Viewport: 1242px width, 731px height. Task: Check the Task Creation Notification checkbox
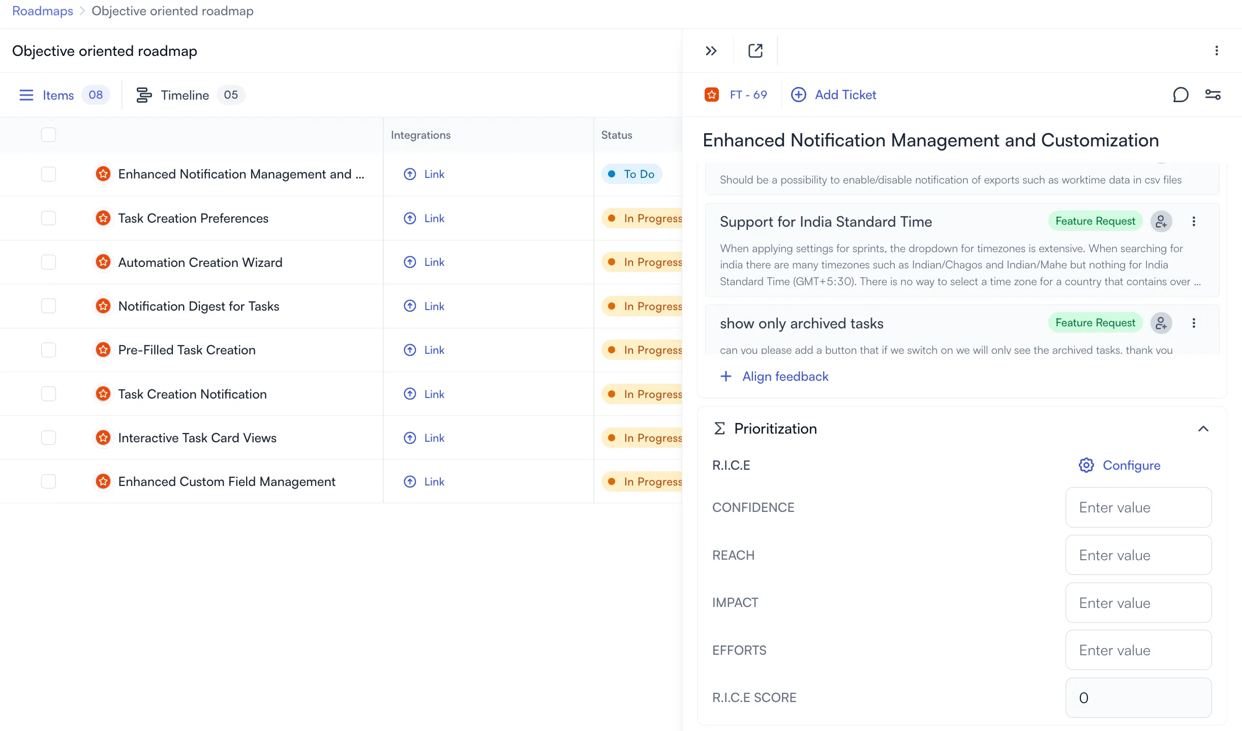tap(48, 394)
